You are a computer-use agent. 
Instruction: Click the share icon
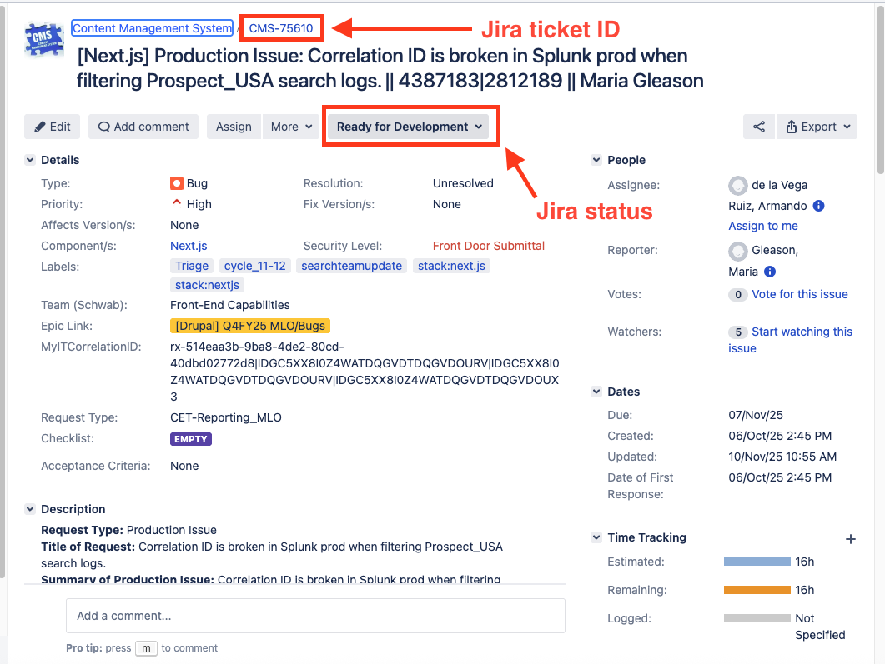[759, 126]
